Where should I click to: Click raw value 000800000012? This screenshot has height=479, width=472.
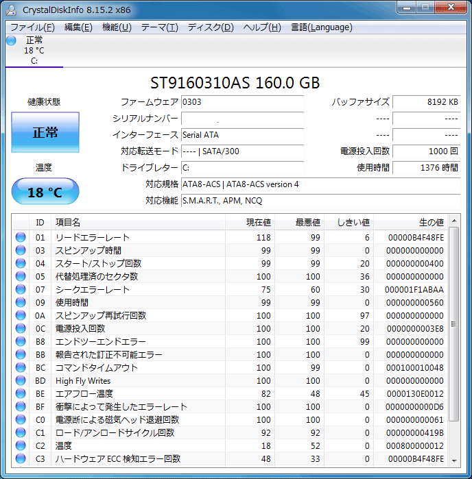(415, 446)
